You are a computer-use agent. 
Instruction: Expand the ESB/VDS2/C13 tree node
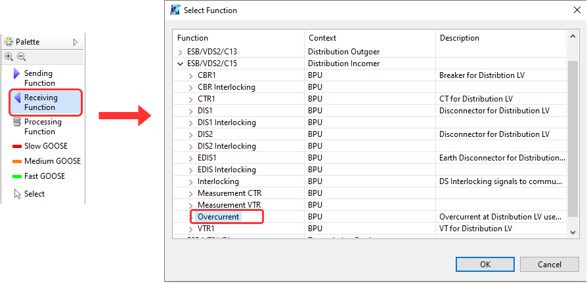click(x=181, y=52)
